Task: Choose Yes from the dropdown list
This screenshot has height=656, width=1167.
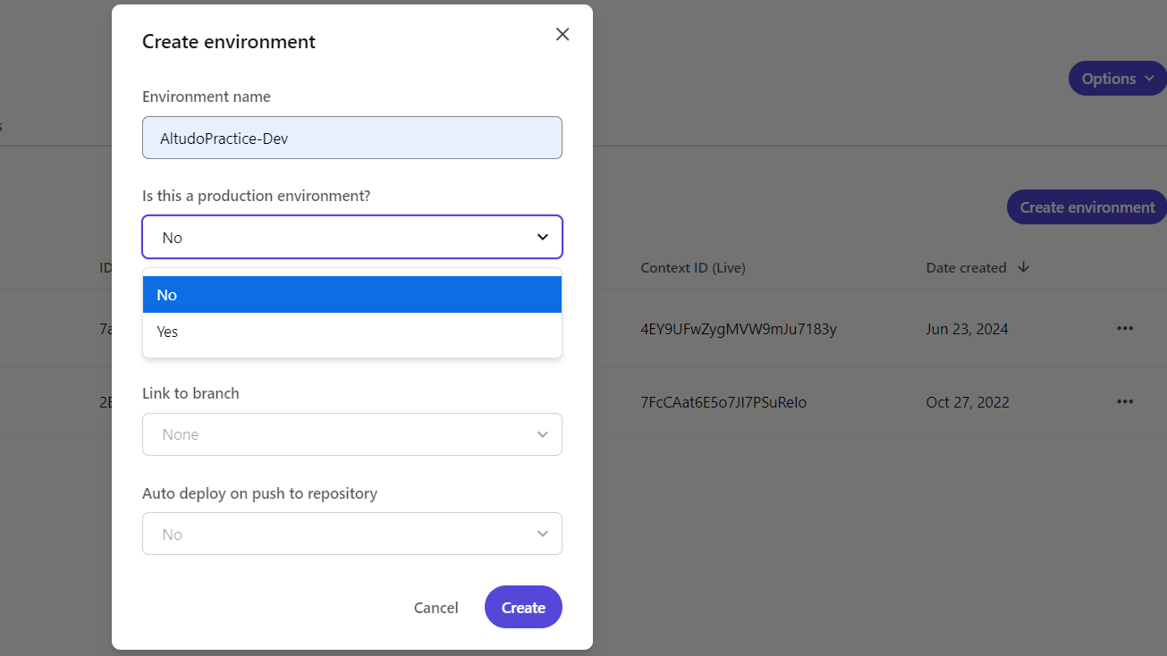Action: [x=351, y=332]
